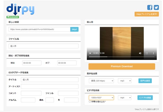Click the genre input field

pos(68,93)
